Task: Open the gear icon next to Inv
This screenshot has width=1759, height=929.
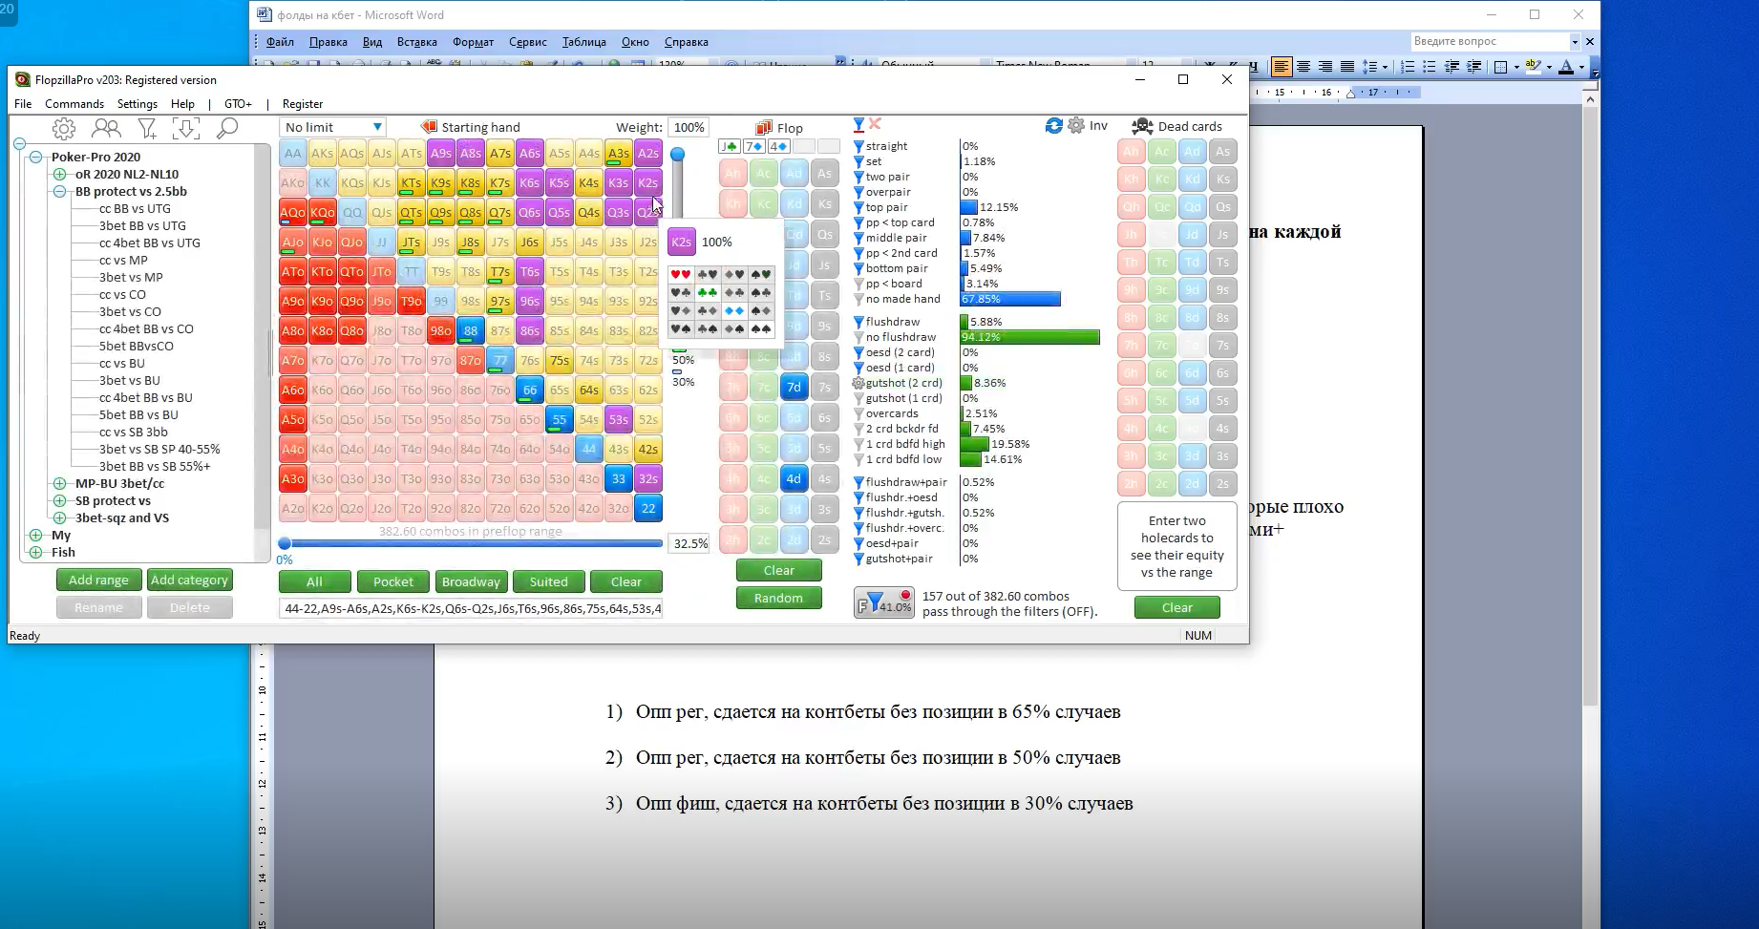Action: click(1076, 126)
